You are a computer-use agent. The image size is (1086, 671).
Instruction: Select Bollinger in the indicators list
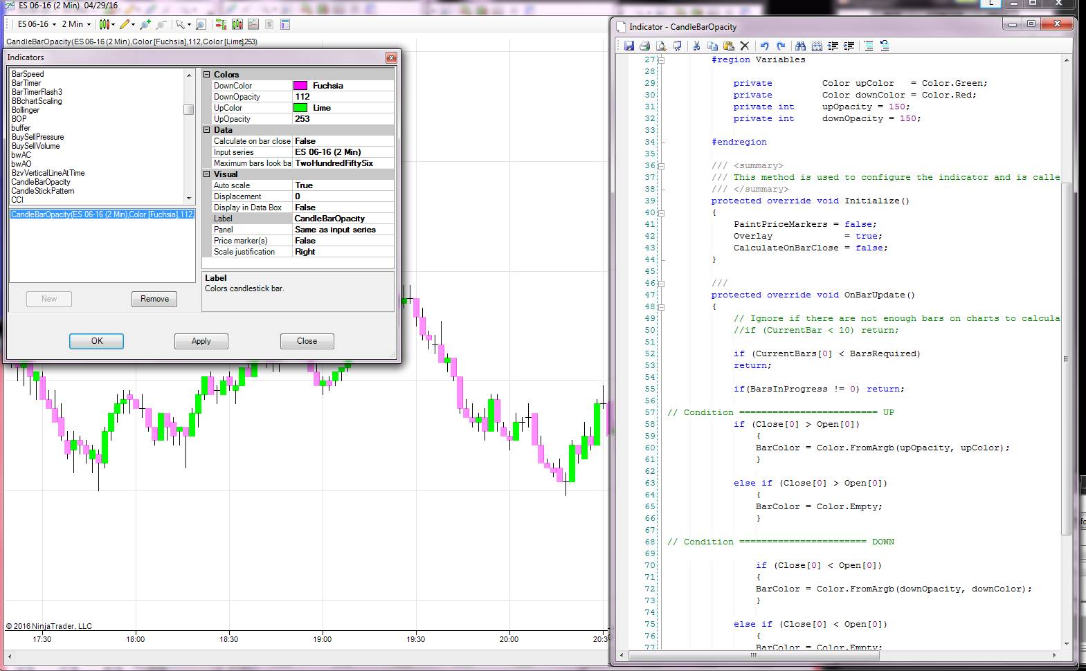(26, 110)
